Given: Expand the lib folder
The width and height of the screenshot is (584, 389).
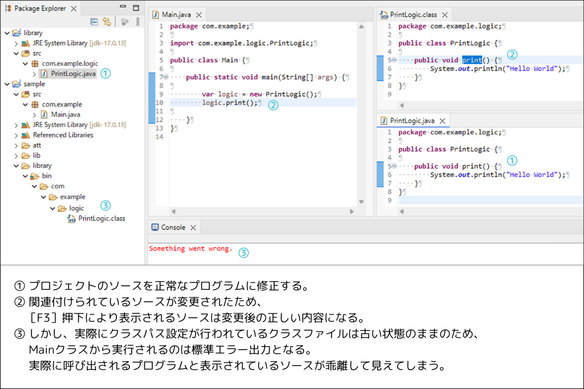Looking at the screenshot, I should coord(16,156).
